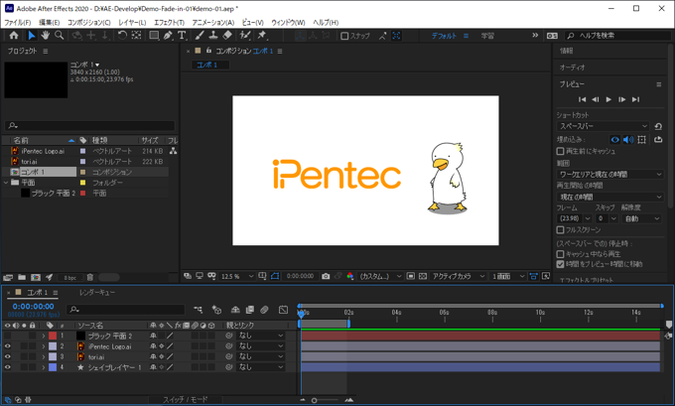This screenshot has width=675, height=406.
Task: Switch to the レンダーキュー tab
Action: [x=97, y=293]
